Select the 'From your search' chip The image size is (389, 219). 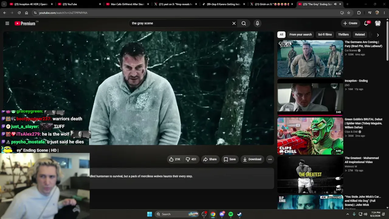tap(301, 35)
